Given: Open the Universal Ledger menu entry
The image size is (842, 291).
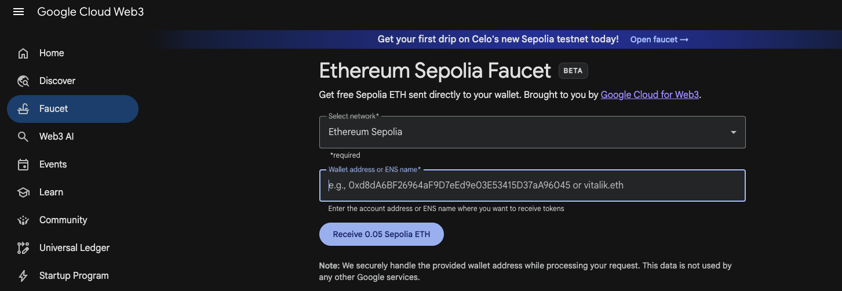Looking at the screenshot, I should (74, 248).
